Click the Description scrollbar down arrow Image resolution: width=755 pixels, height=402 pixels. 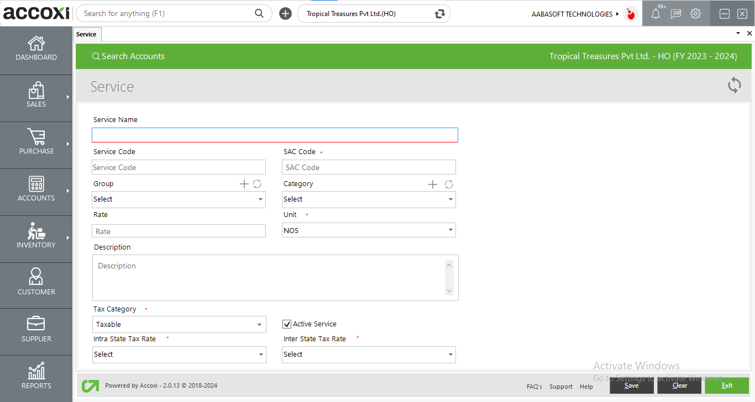coord(449,291)
